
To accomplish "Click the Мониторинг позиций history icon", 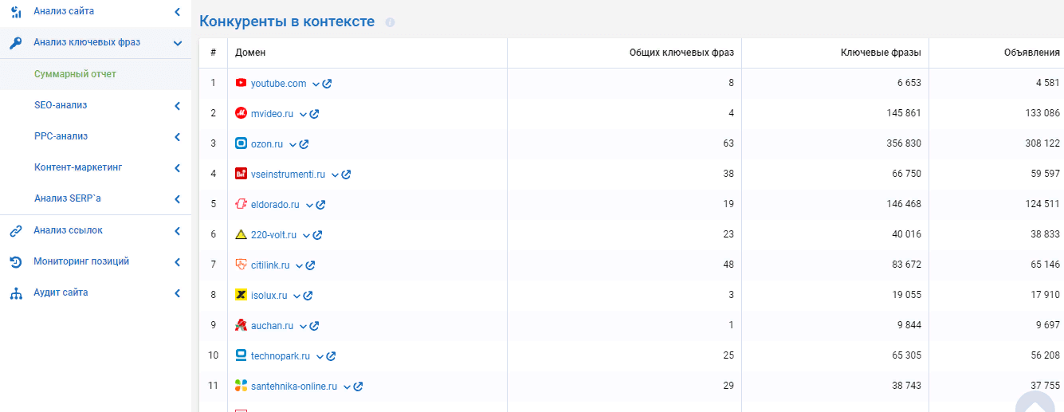I will pyautogui.click(x=15, y=262).
